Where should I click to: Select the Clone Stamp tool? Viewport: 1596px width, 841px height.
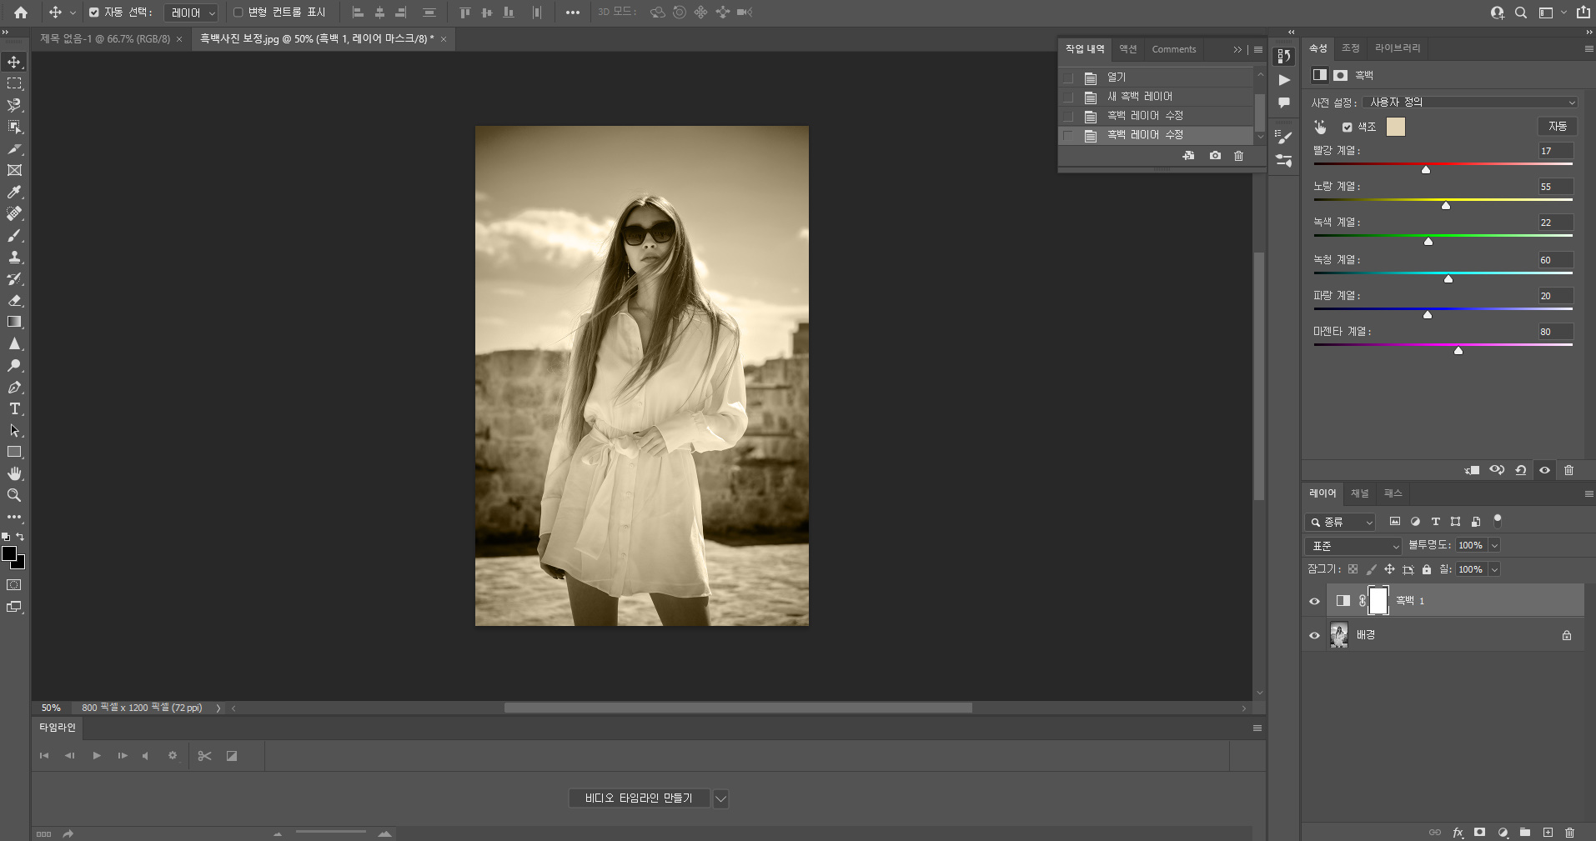pyautogui.click(x=14, y=257)
